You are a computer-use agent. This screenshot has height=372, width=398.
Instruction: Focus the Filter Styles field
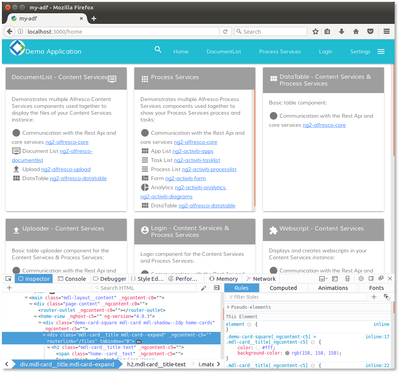pyautogui.click(x=296, y=297)
